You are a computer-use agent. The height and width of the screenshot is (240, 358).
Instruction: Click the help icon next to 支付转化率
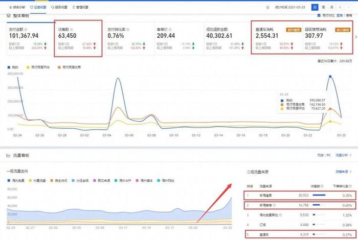(x=128, y=30)
